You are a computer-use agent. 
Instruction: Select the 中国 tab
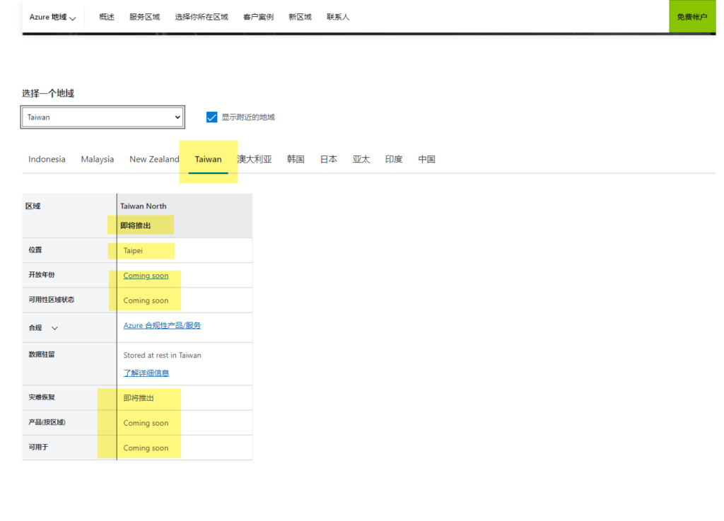[426, 159]
